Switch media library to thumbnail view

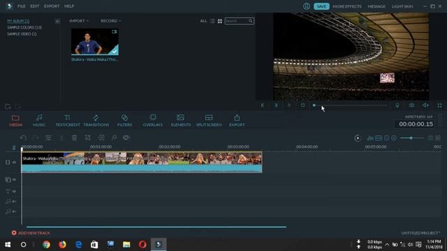click(220, 21)
